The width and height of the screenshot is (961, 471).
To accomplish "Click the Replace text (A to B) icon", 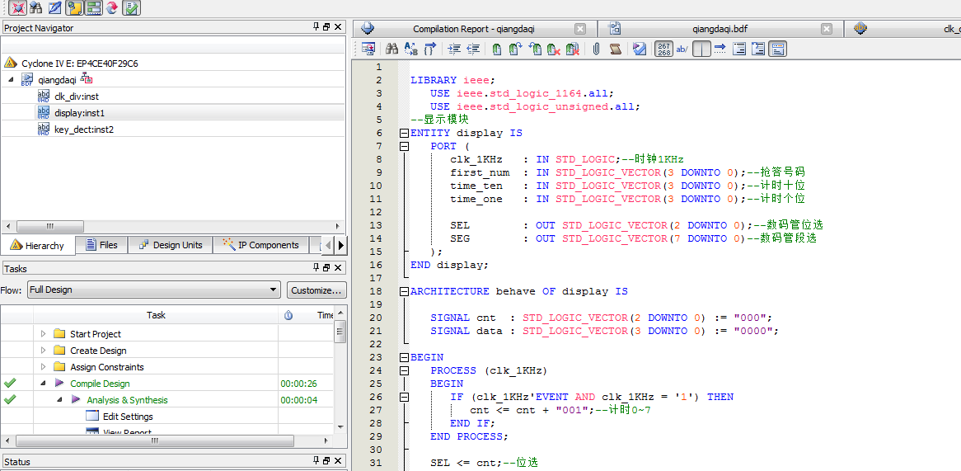I will 411,49.
